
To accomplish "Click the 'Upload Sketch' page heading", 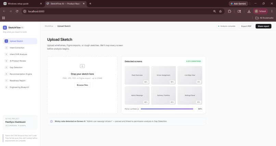I will [60, 40].
